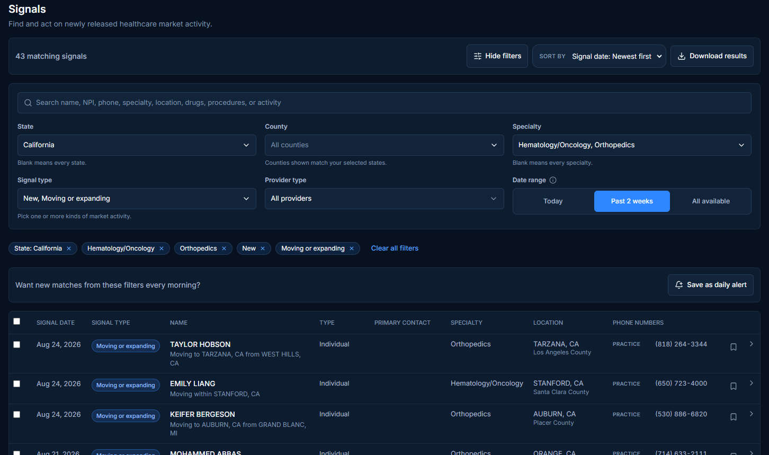Image resolution: width=769 pixels, height=455 pixels.
Task: Open Emily Liang row details chevron
Action: coord(751,383)
